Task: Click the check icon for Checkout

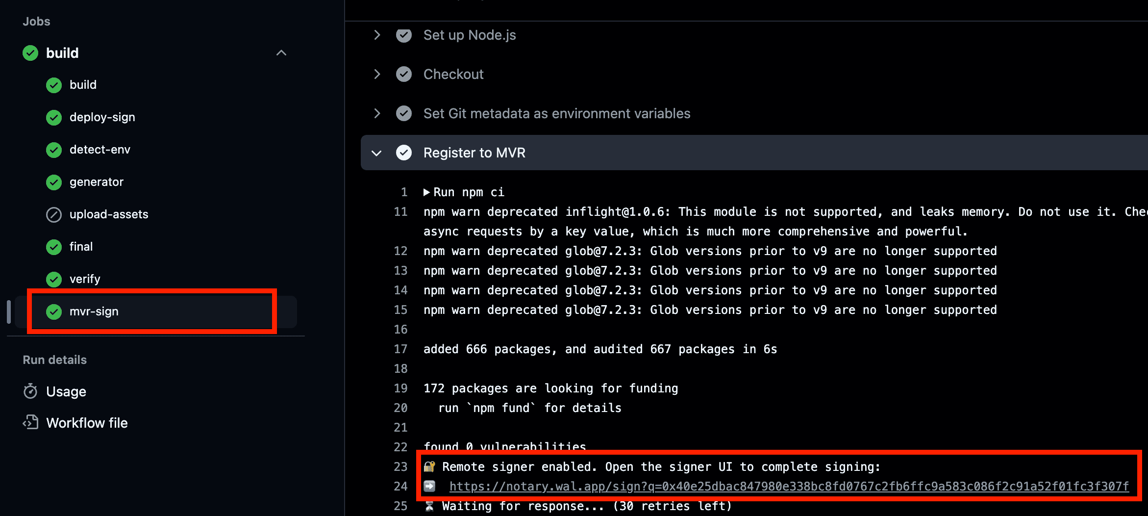Action: pos(404,74)
